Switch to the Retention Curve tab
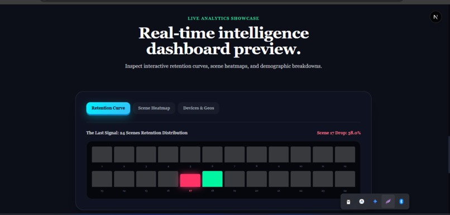 (x=108, y=108)
